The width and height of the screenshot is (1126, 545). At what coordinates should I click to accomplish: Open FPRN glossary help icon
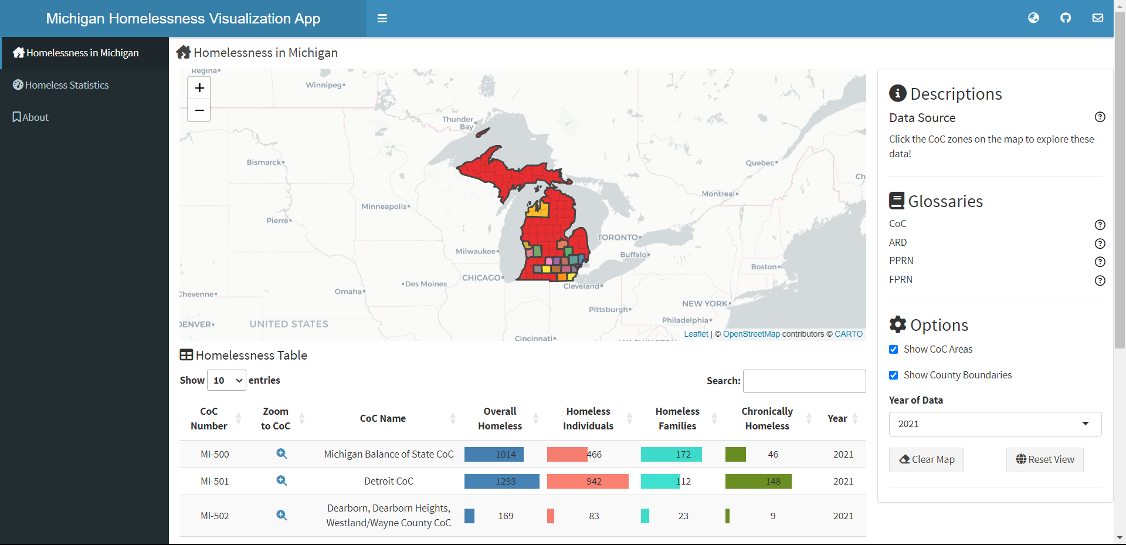tap(1100, 280)
